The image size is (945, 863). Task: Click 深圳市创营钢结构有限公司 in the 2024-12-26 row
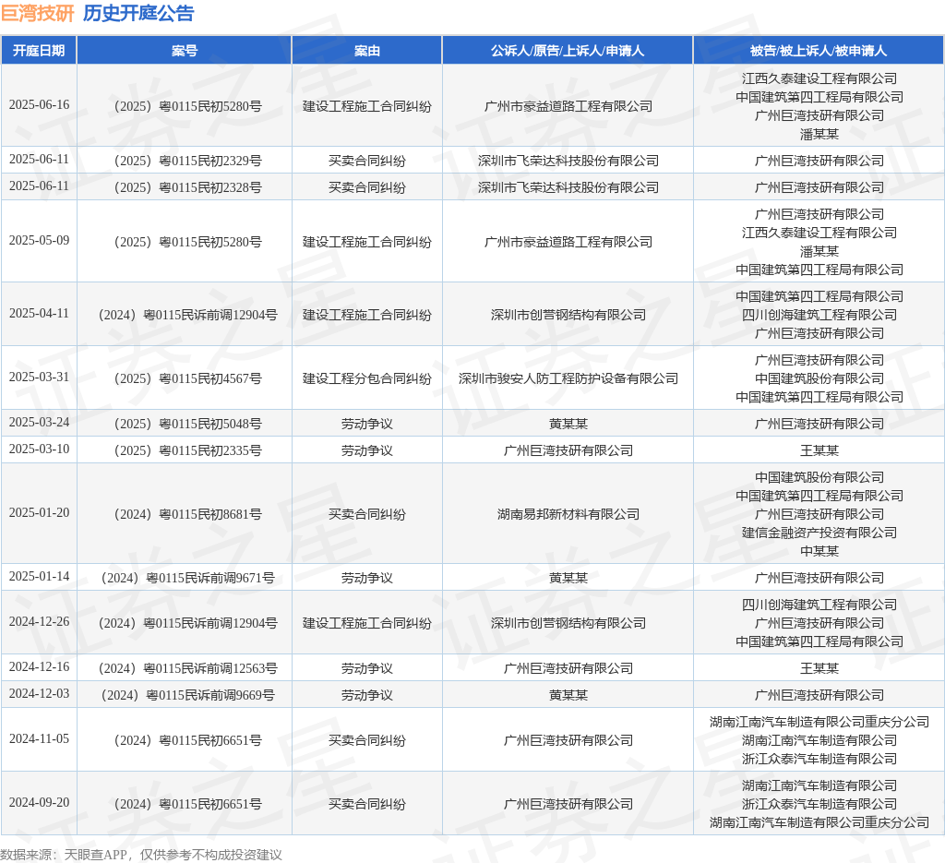click(x=568, y=623)
